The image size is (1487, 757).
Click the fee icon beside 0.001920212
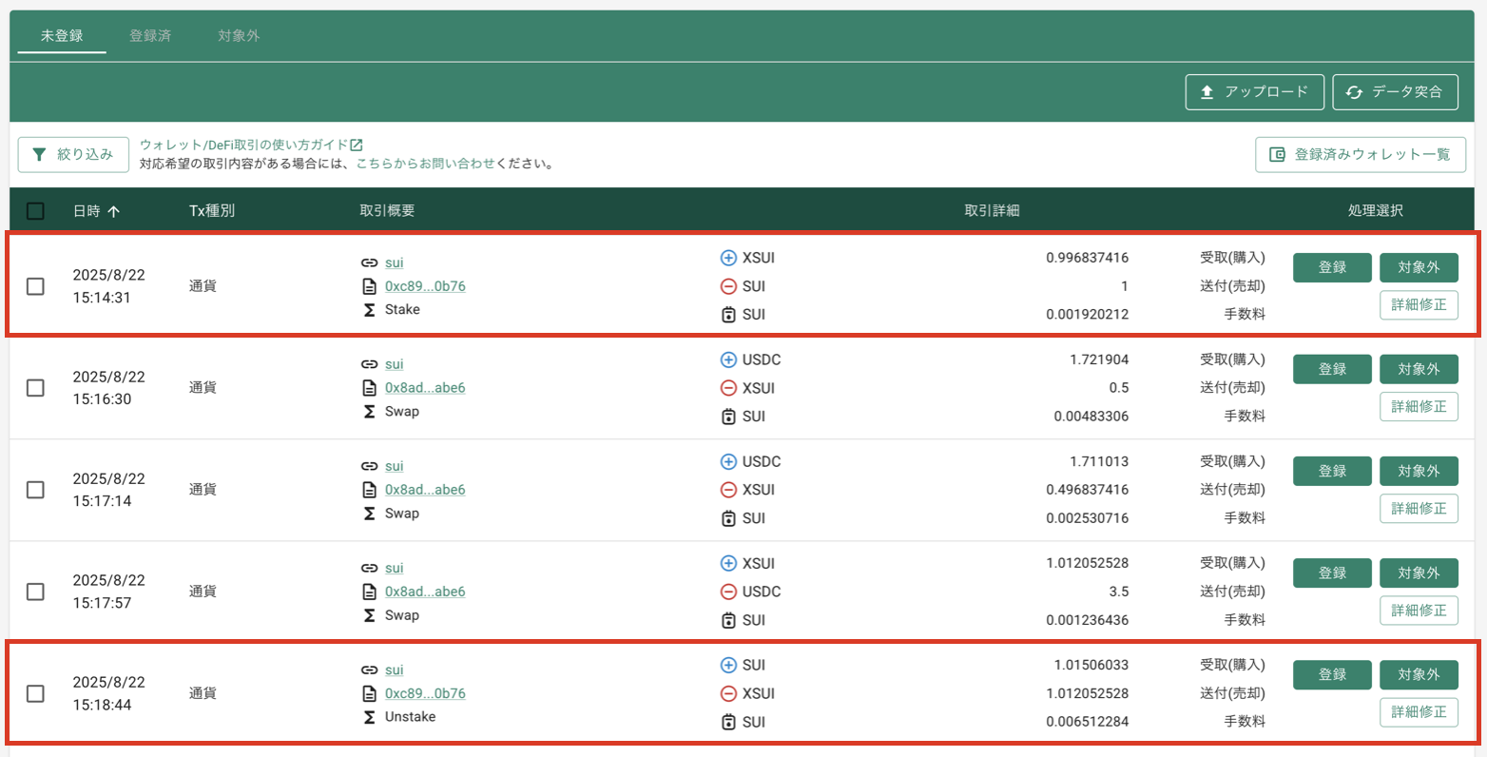point(728,315)
